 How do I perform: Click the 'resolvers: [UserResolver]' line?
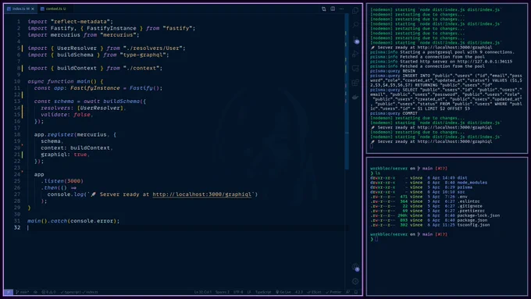[x=84, y=108]
